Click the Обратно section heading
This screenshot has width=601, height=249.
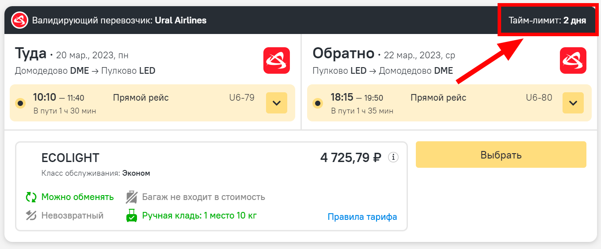pyautogui.click(x=343, y=53)
